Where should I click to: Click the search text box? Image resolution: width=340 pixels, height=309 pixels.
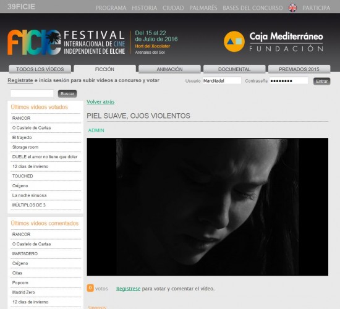pos(32,93)
